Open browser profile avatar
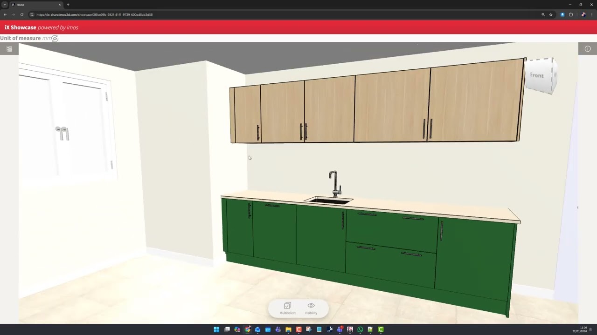Viewport: 597px width, 335px height. [x=583, y=14]
